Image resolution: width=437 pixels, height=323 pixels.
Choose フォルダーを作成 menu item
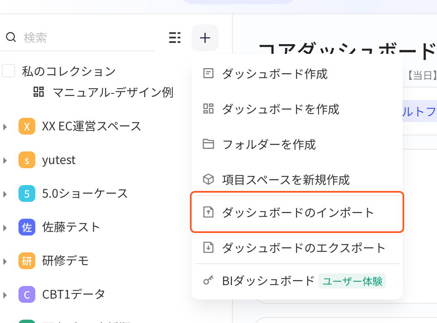tap(297, 144)
